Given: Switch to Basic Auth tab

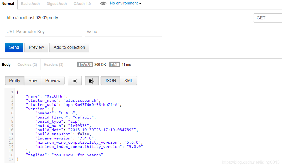Looking at the screenshot, I should [30, 4].
